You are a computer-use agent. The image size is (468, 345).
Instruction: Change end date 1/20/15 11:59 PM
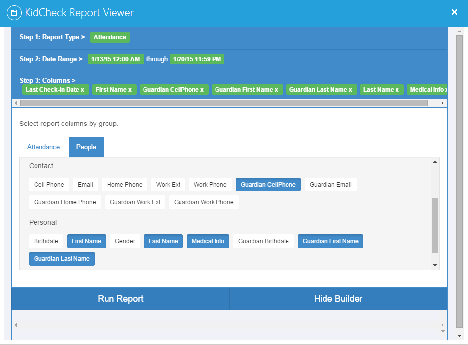pyautogui.click(x=197, y=59)
